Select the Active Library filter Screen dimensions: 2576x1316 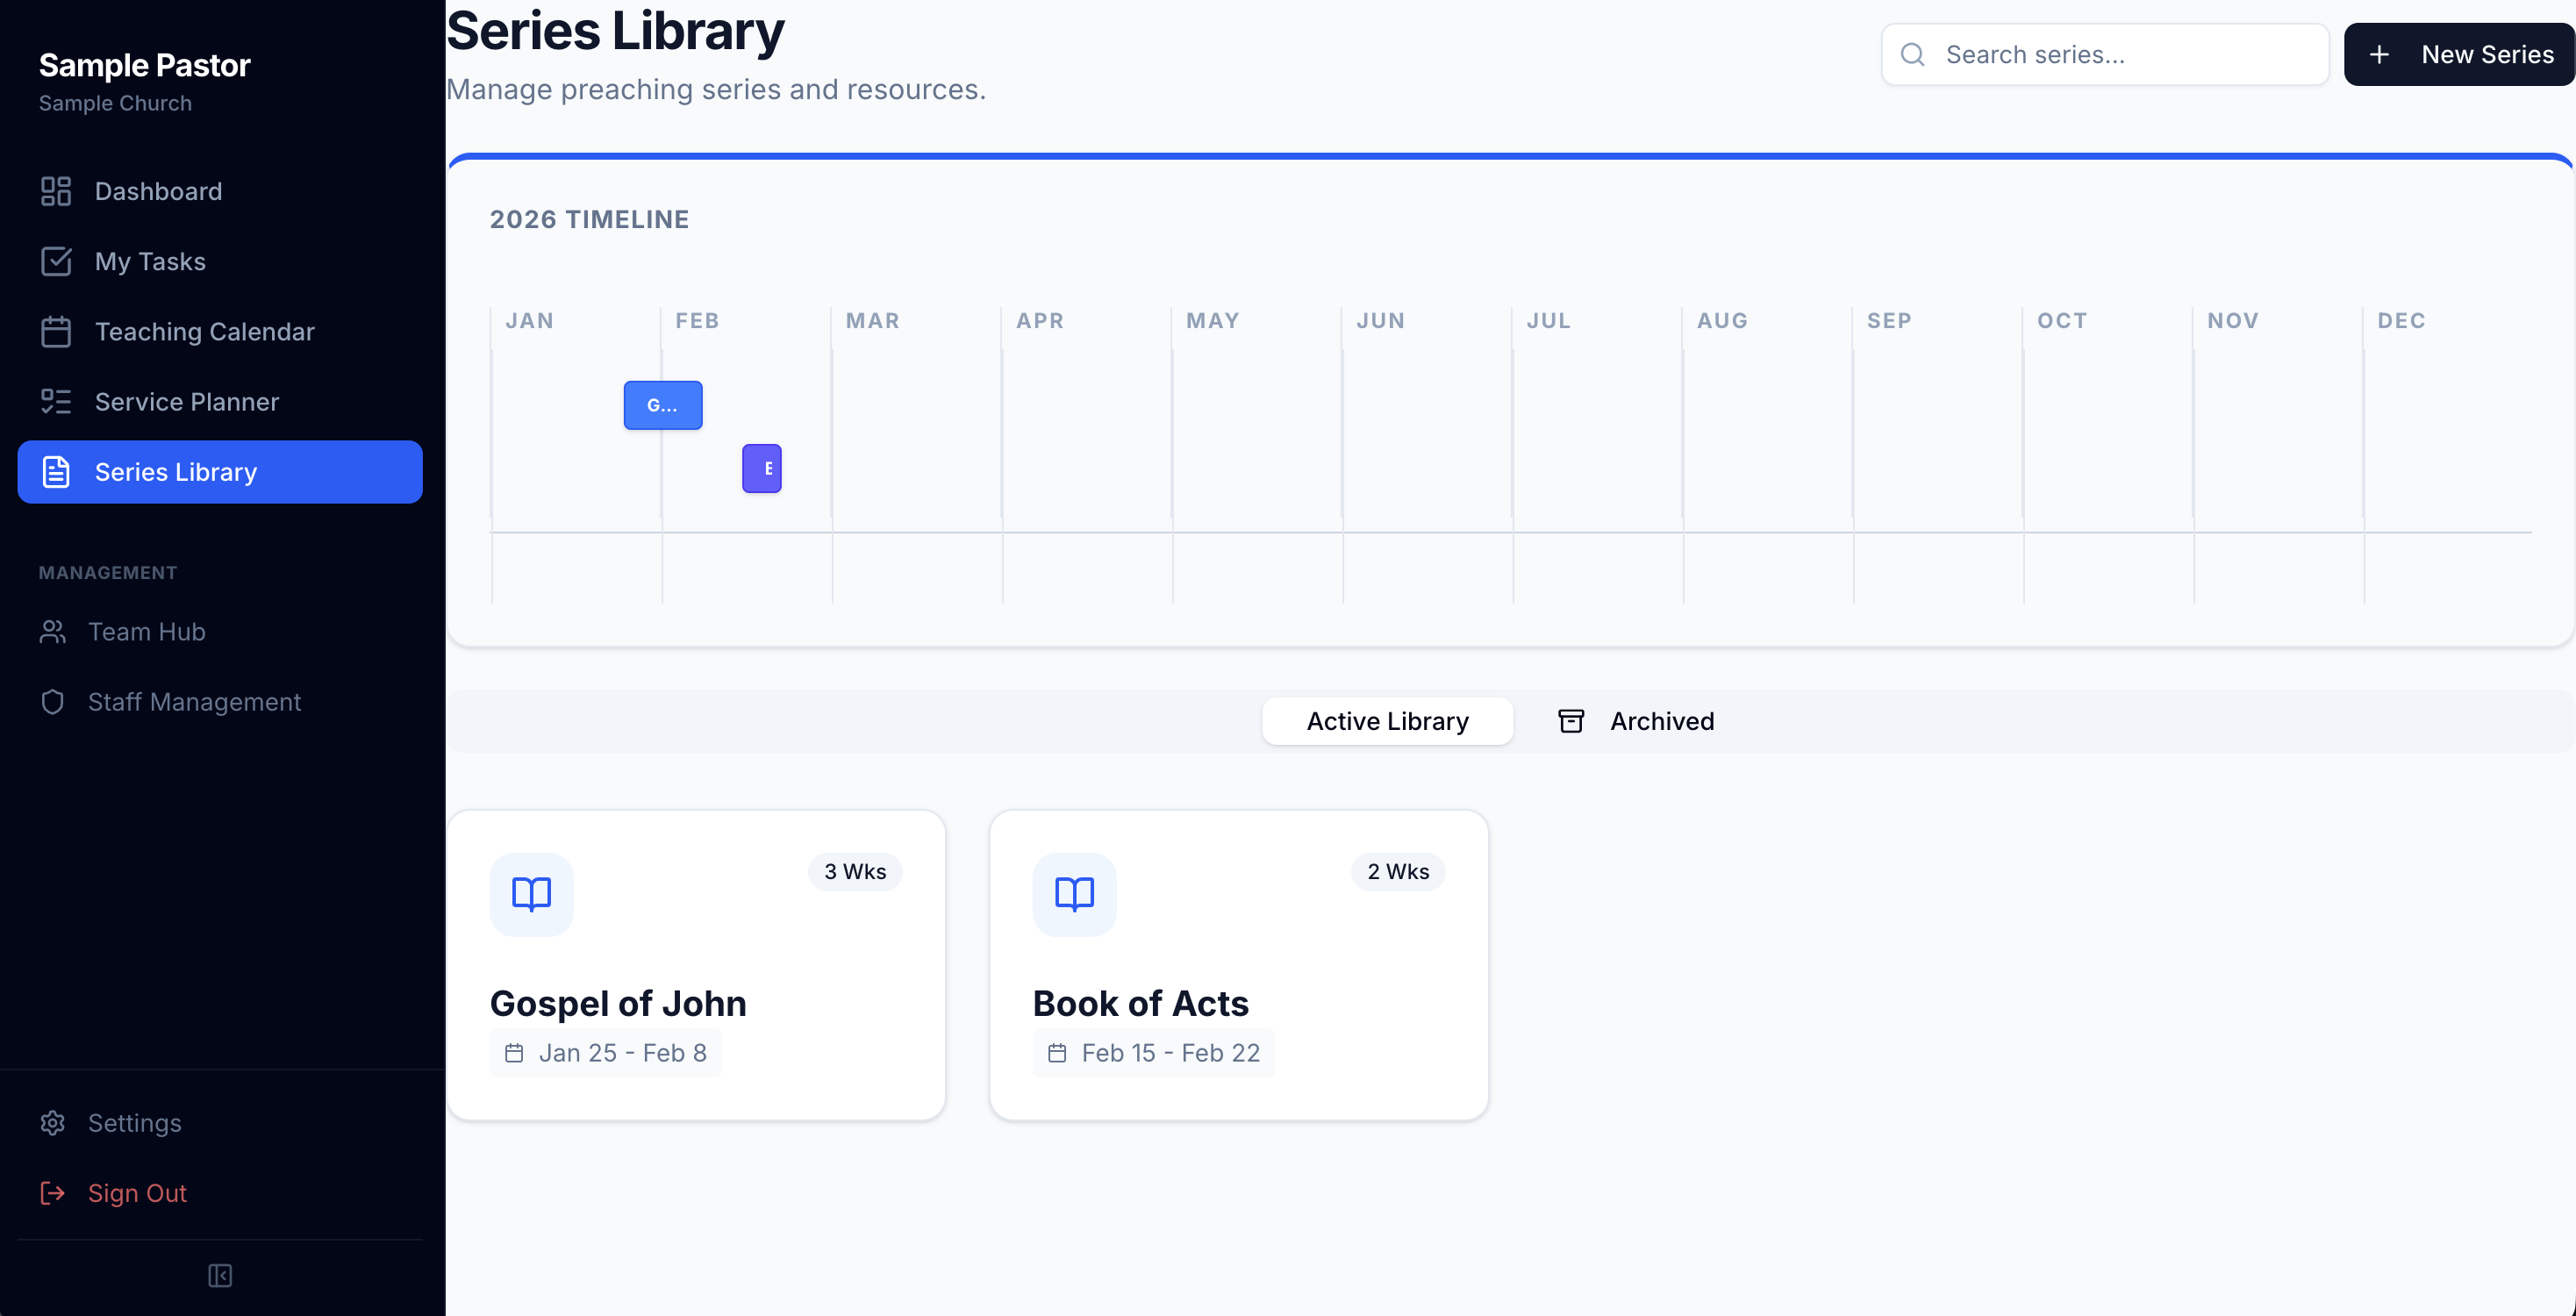(1387, 720)
